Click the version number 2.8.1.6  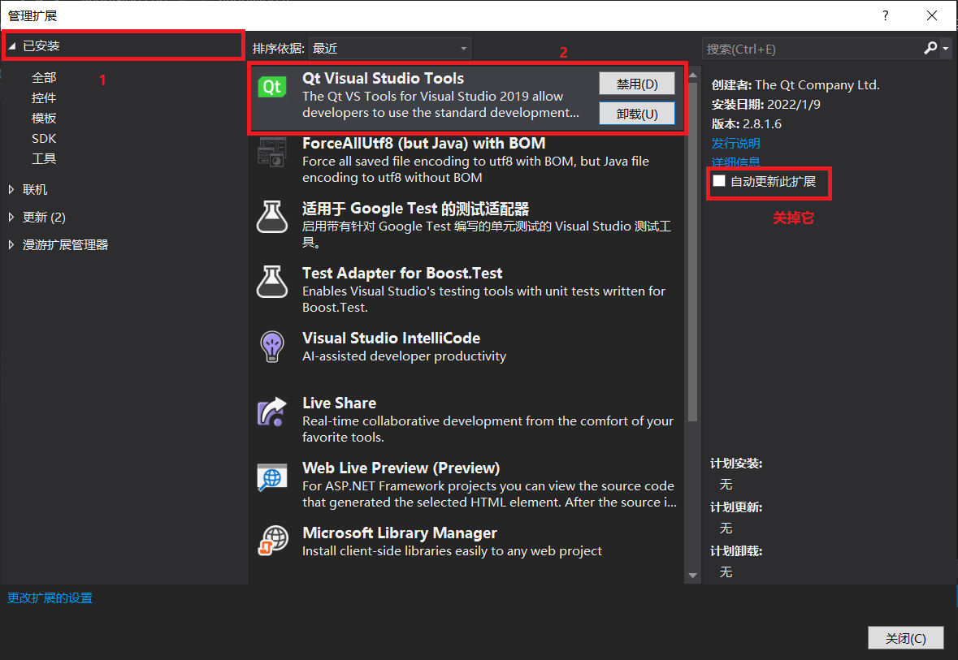point(761,124)
